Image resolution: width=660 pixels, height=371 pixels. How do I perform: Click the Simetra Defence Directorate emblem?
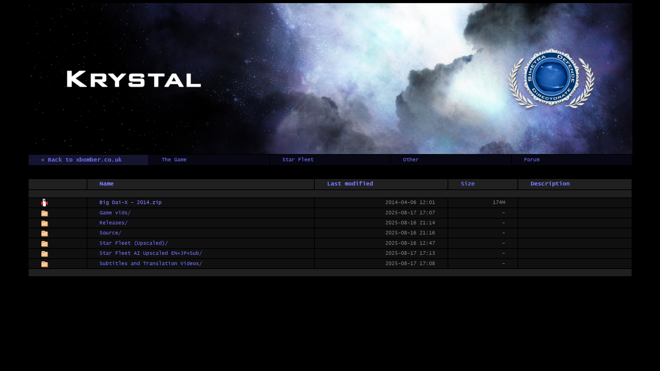tap(551, 78)
